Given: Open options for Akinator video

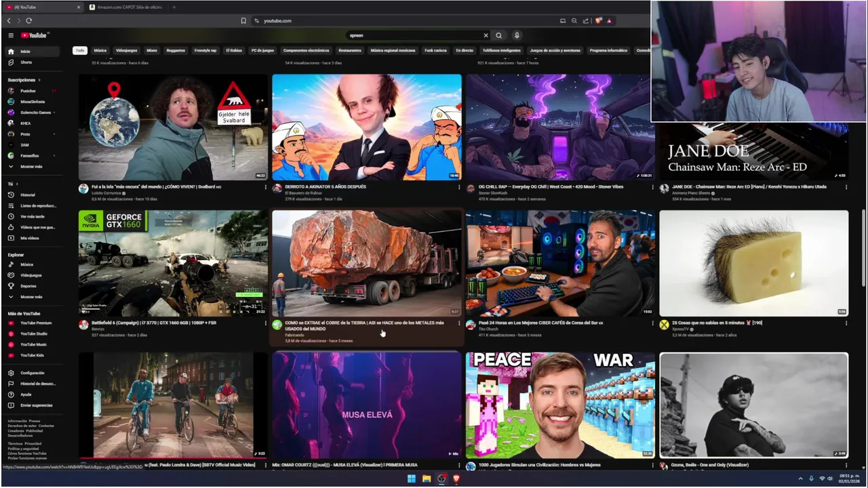Looking at the screenshot, I should pyautogui.click(x=459, y=187).
